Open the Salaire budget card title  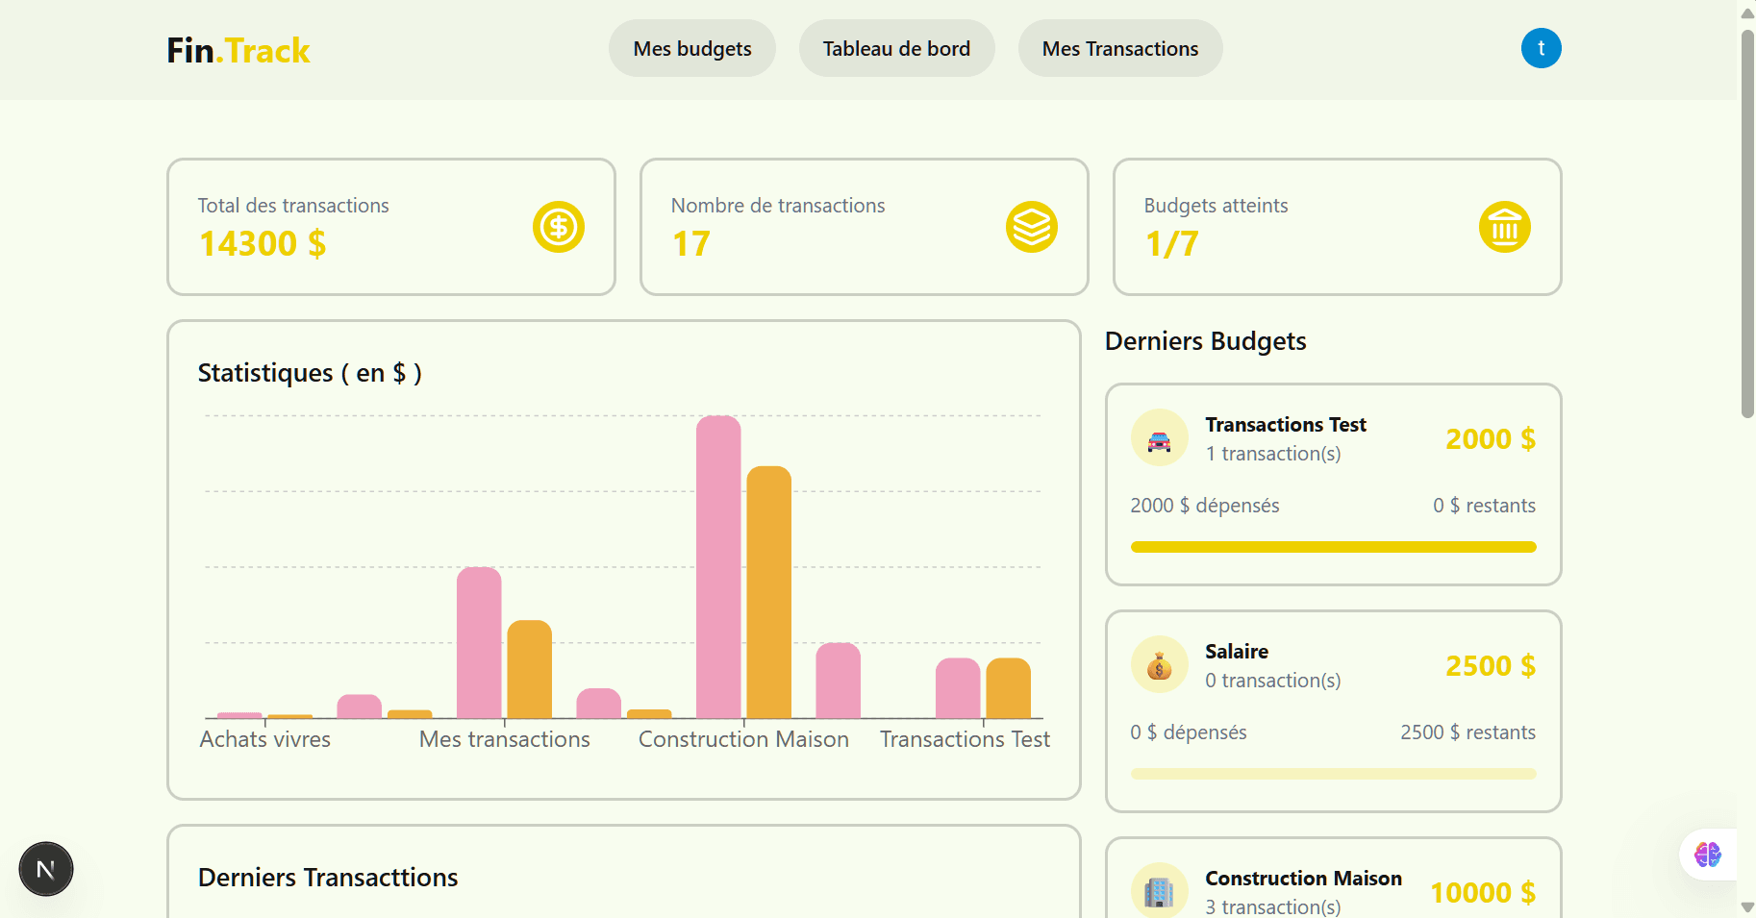1237,652
